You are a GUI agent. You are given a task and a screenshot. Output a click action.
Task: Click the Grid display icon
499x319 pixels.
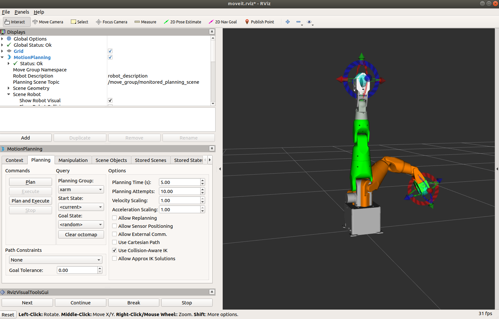pyautogui.click(x=9, y=51)
